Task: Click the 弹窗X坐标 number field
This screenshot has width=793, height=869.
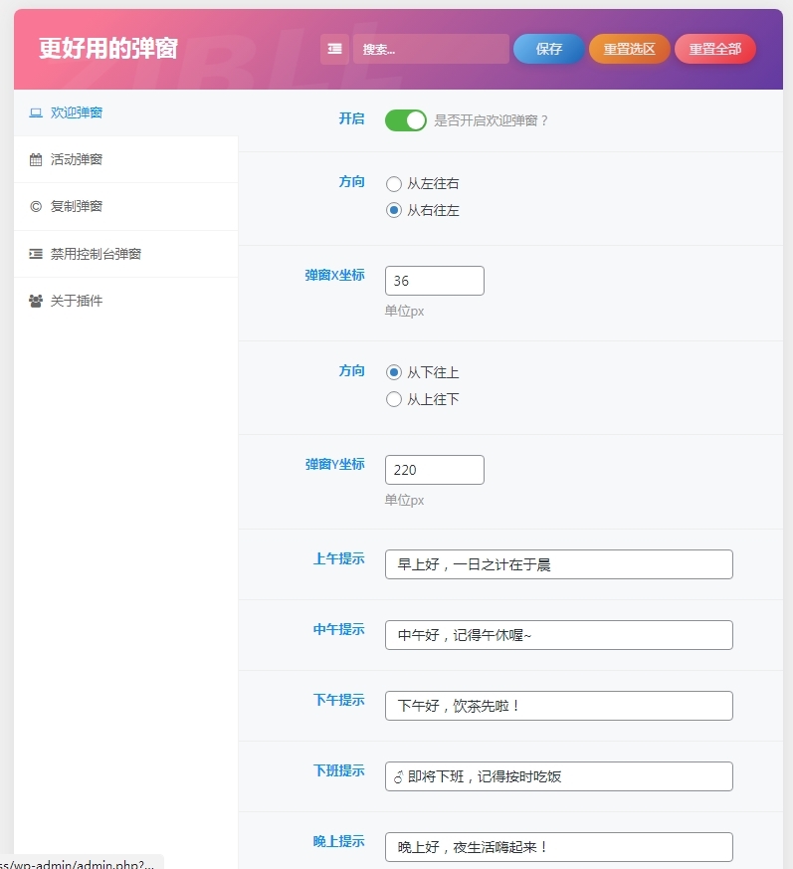Action: point(434,281)
